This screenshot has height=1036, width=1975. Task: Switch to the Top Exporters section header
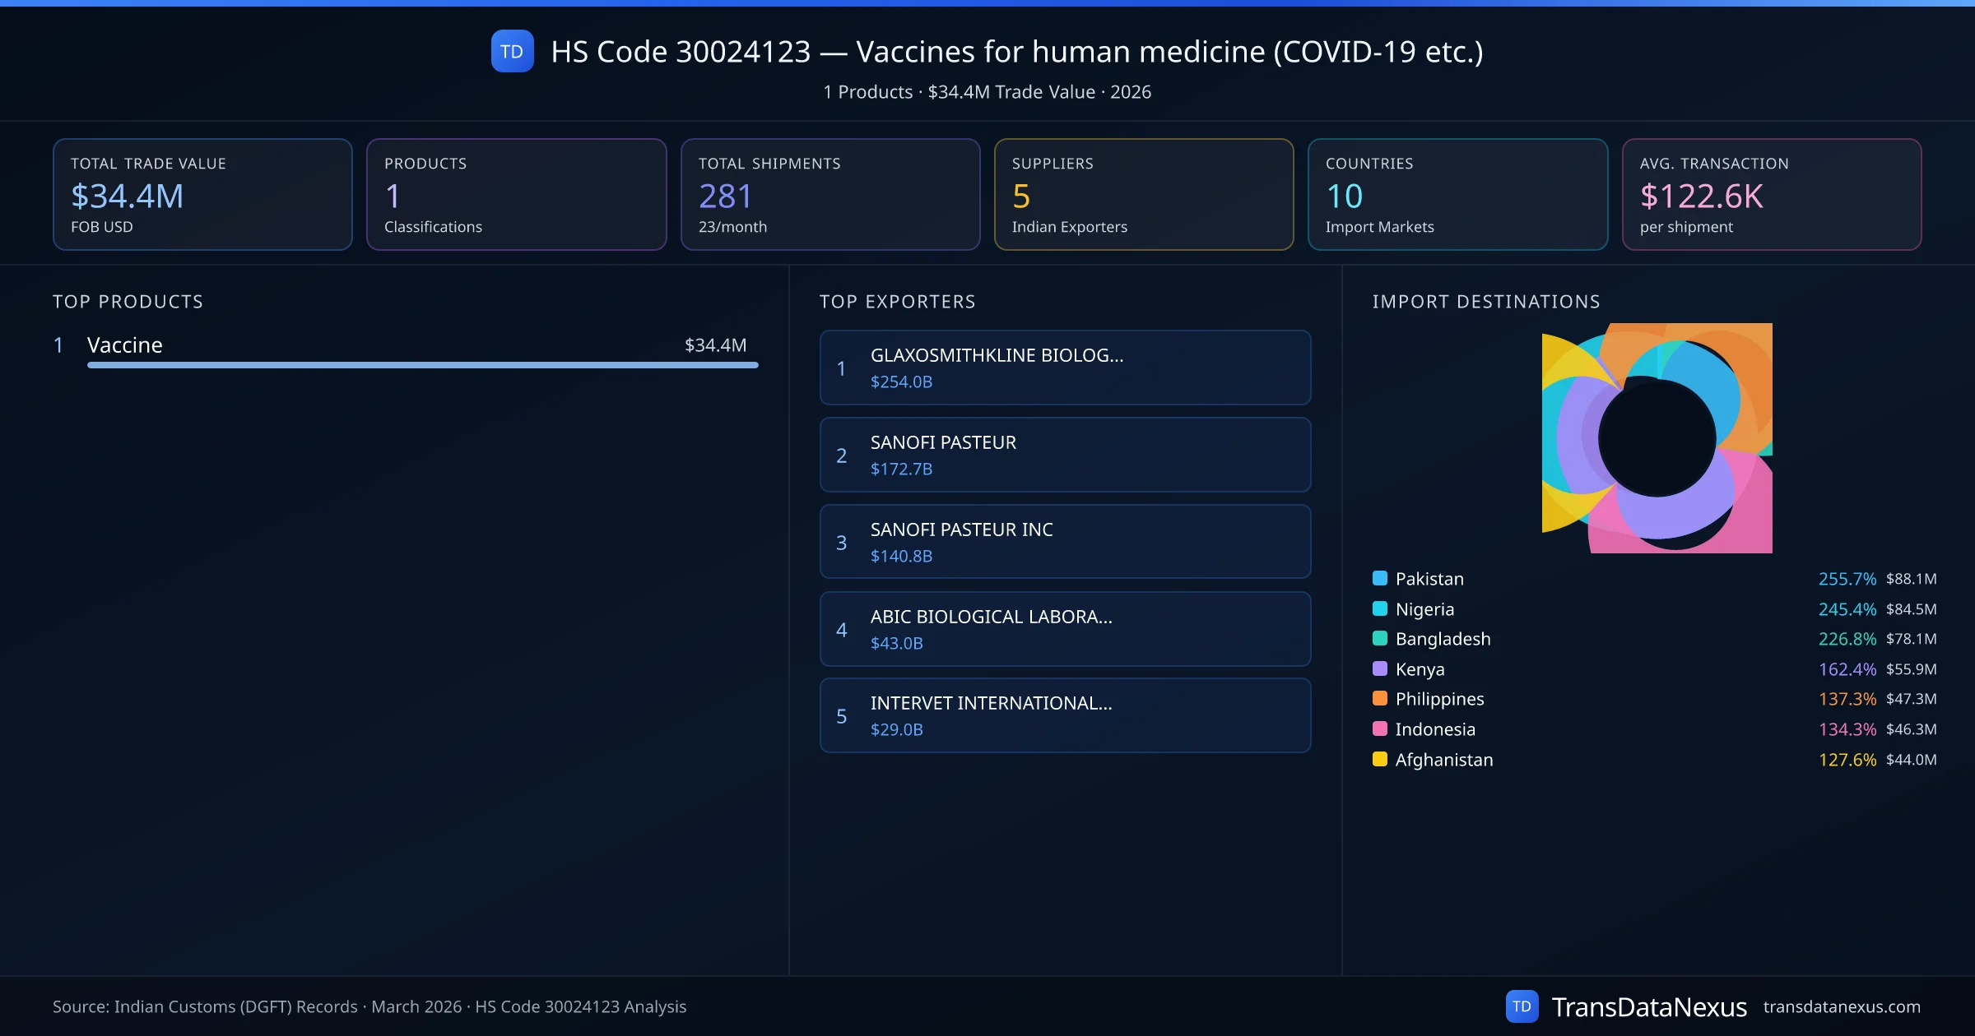pyautogui.click(x=898, y=302)
